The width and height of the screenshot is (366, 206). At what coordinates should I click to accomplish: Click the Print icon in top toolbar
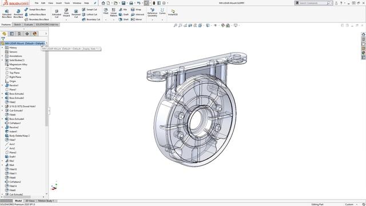131,3
